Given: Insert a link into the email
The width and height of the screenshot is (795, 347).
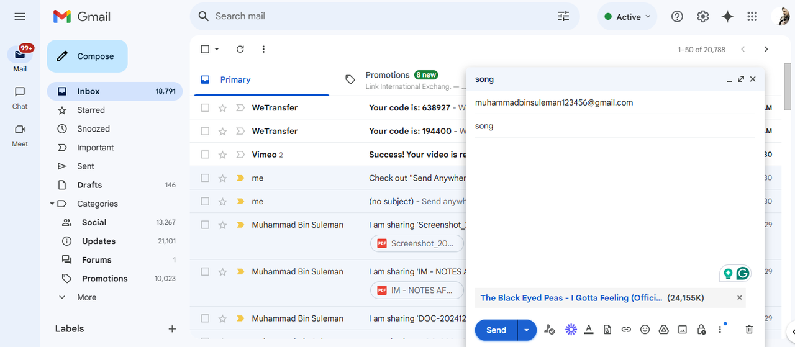Looking at the screenshot, I should pyautogui.click(x=626, y=330).
